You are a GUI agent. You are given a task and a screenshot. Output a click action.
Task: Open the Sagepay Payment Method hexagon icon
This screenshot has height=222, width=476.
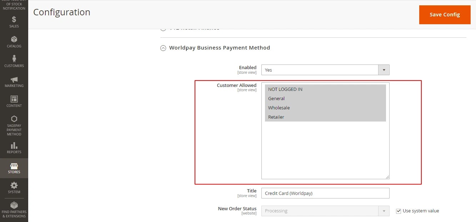pos(14,119)
